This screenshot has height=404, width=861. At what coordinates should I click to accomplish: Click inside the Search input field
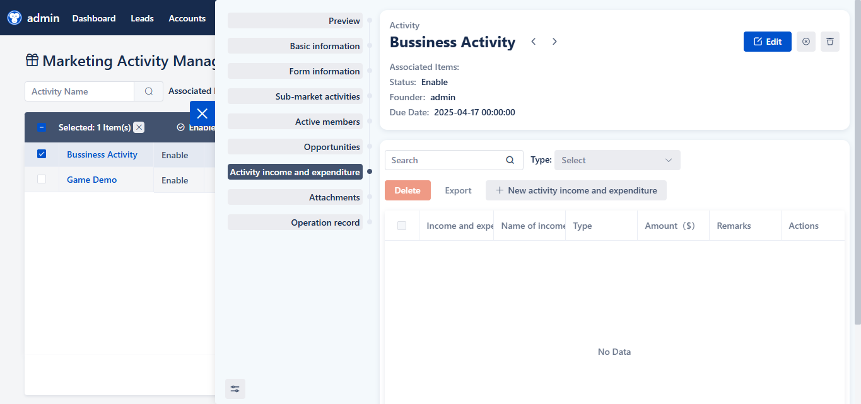[x=442, y=160]
